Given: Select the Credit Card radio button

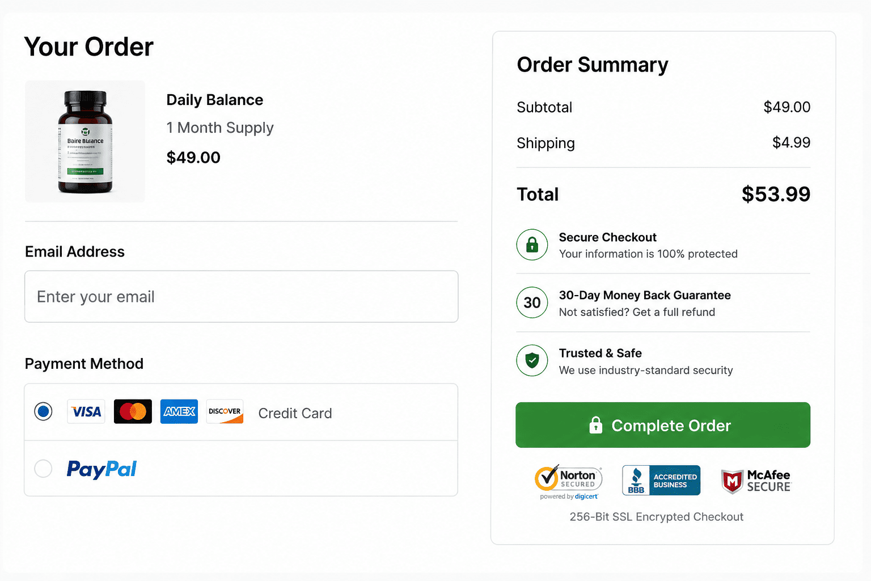Looking at the screenshot, I should 43,411.
